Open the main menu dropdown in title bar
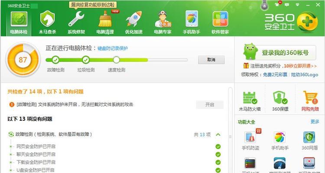 pyautogui.click(x=297, y=5)
